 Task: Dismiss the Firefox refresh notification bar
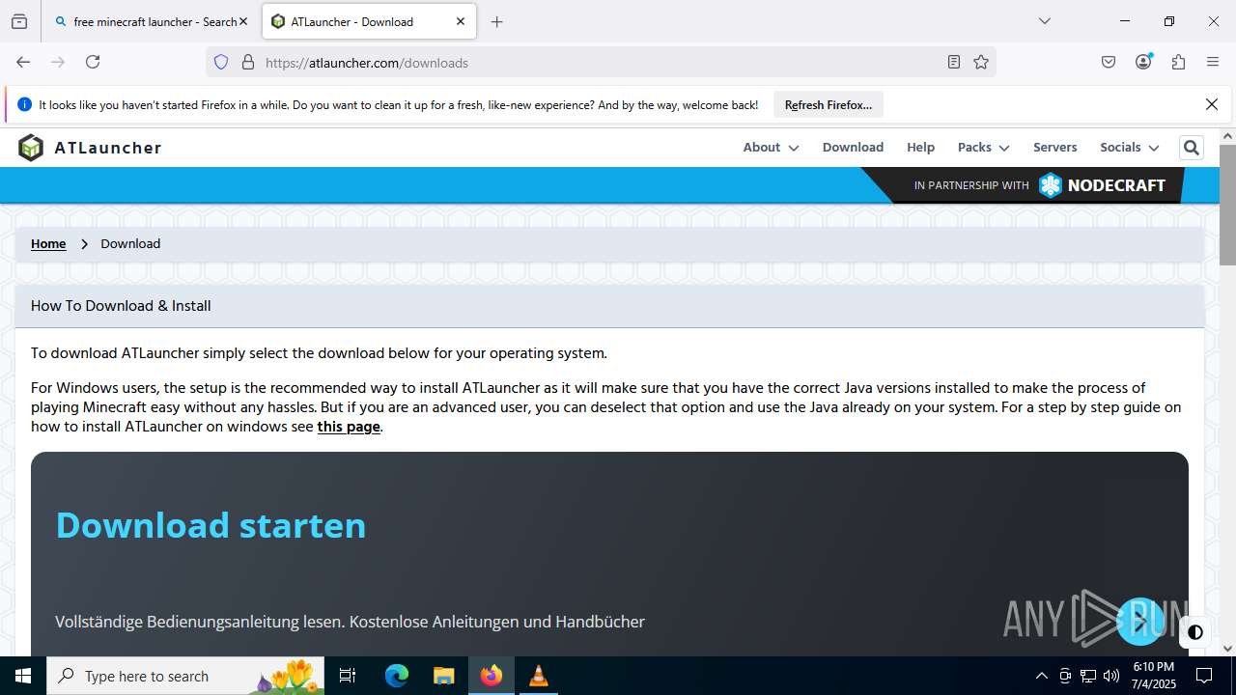[x=1212, y=104]
